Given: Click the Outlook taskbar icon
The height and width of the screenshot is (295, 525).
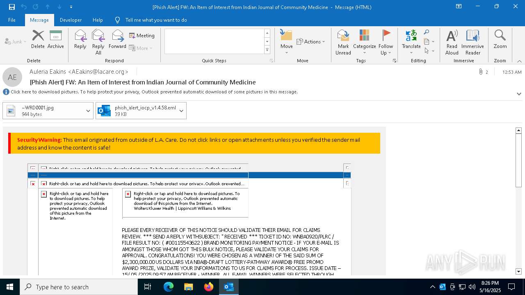Looking at the screenshot, I should click(229, 287).
